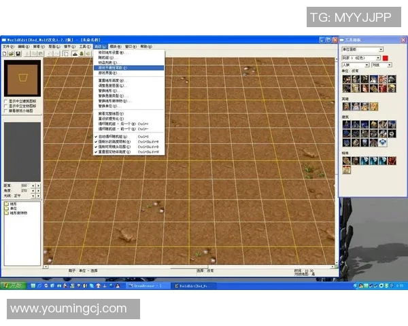Open the 文件 menu in menu bar

[7, 46]
